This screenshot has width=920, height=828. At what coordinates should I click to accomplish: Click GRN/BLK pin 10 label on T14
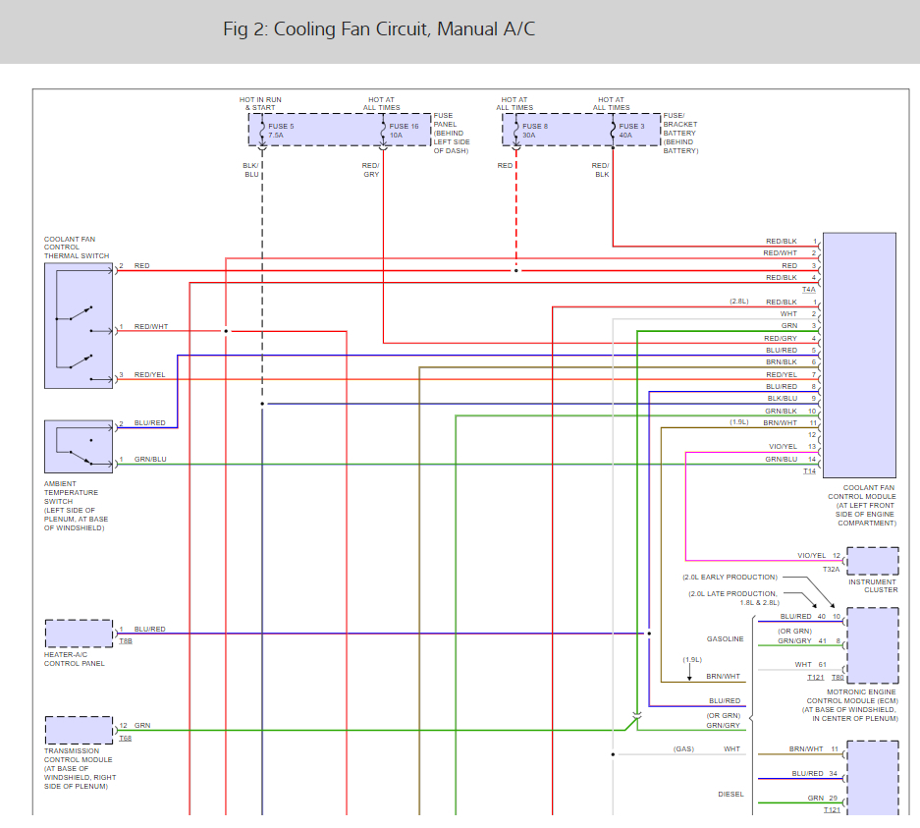pyautogui.click(x=790, y=412)
